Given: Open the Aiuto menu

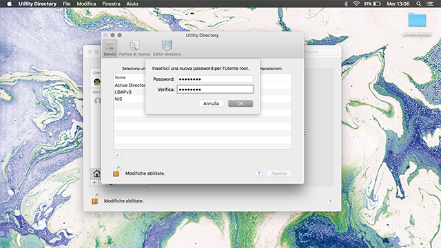Looking at the screenshot, I should point(132,3).
